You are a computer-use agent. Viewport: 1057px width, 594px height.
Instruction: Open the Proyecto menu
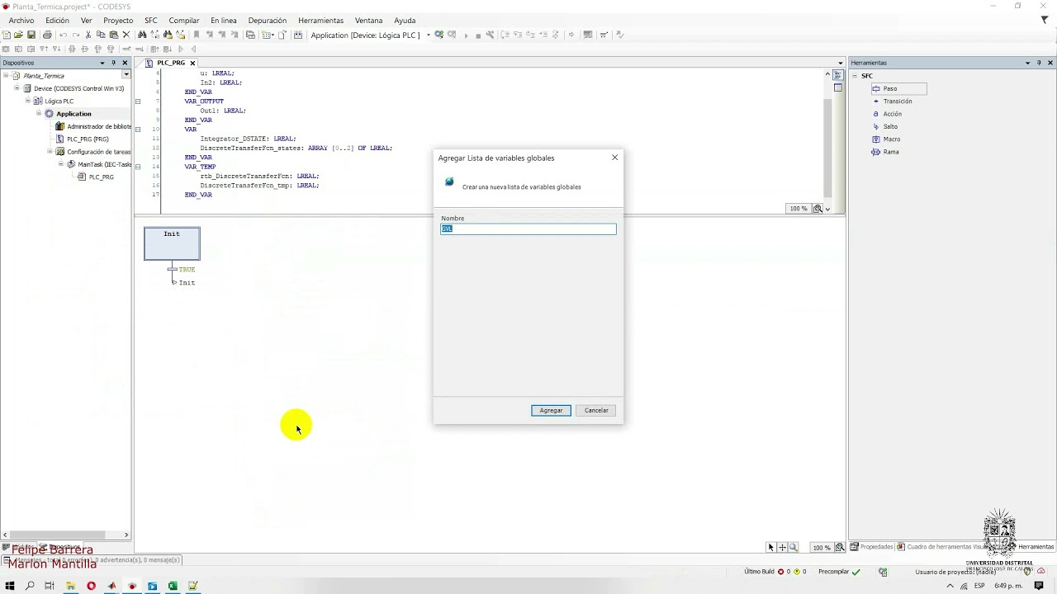click(x=118, y=21)
